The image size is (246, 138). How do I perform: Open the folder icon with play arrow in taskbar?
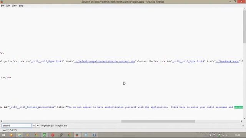pyautogui.click(x=28, y=135)
